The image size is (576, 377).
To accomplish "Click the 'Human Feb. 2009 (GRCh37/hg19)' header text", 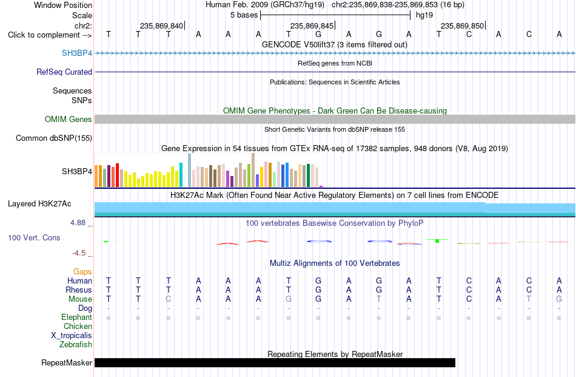I will (265, 5).
